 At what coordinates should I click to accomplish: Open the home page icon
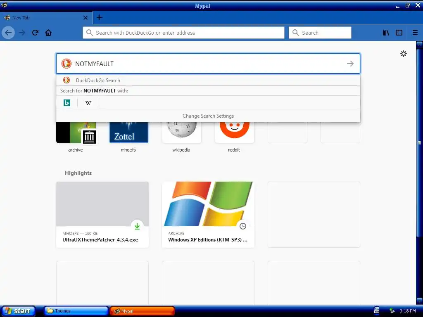click(48, 33)
